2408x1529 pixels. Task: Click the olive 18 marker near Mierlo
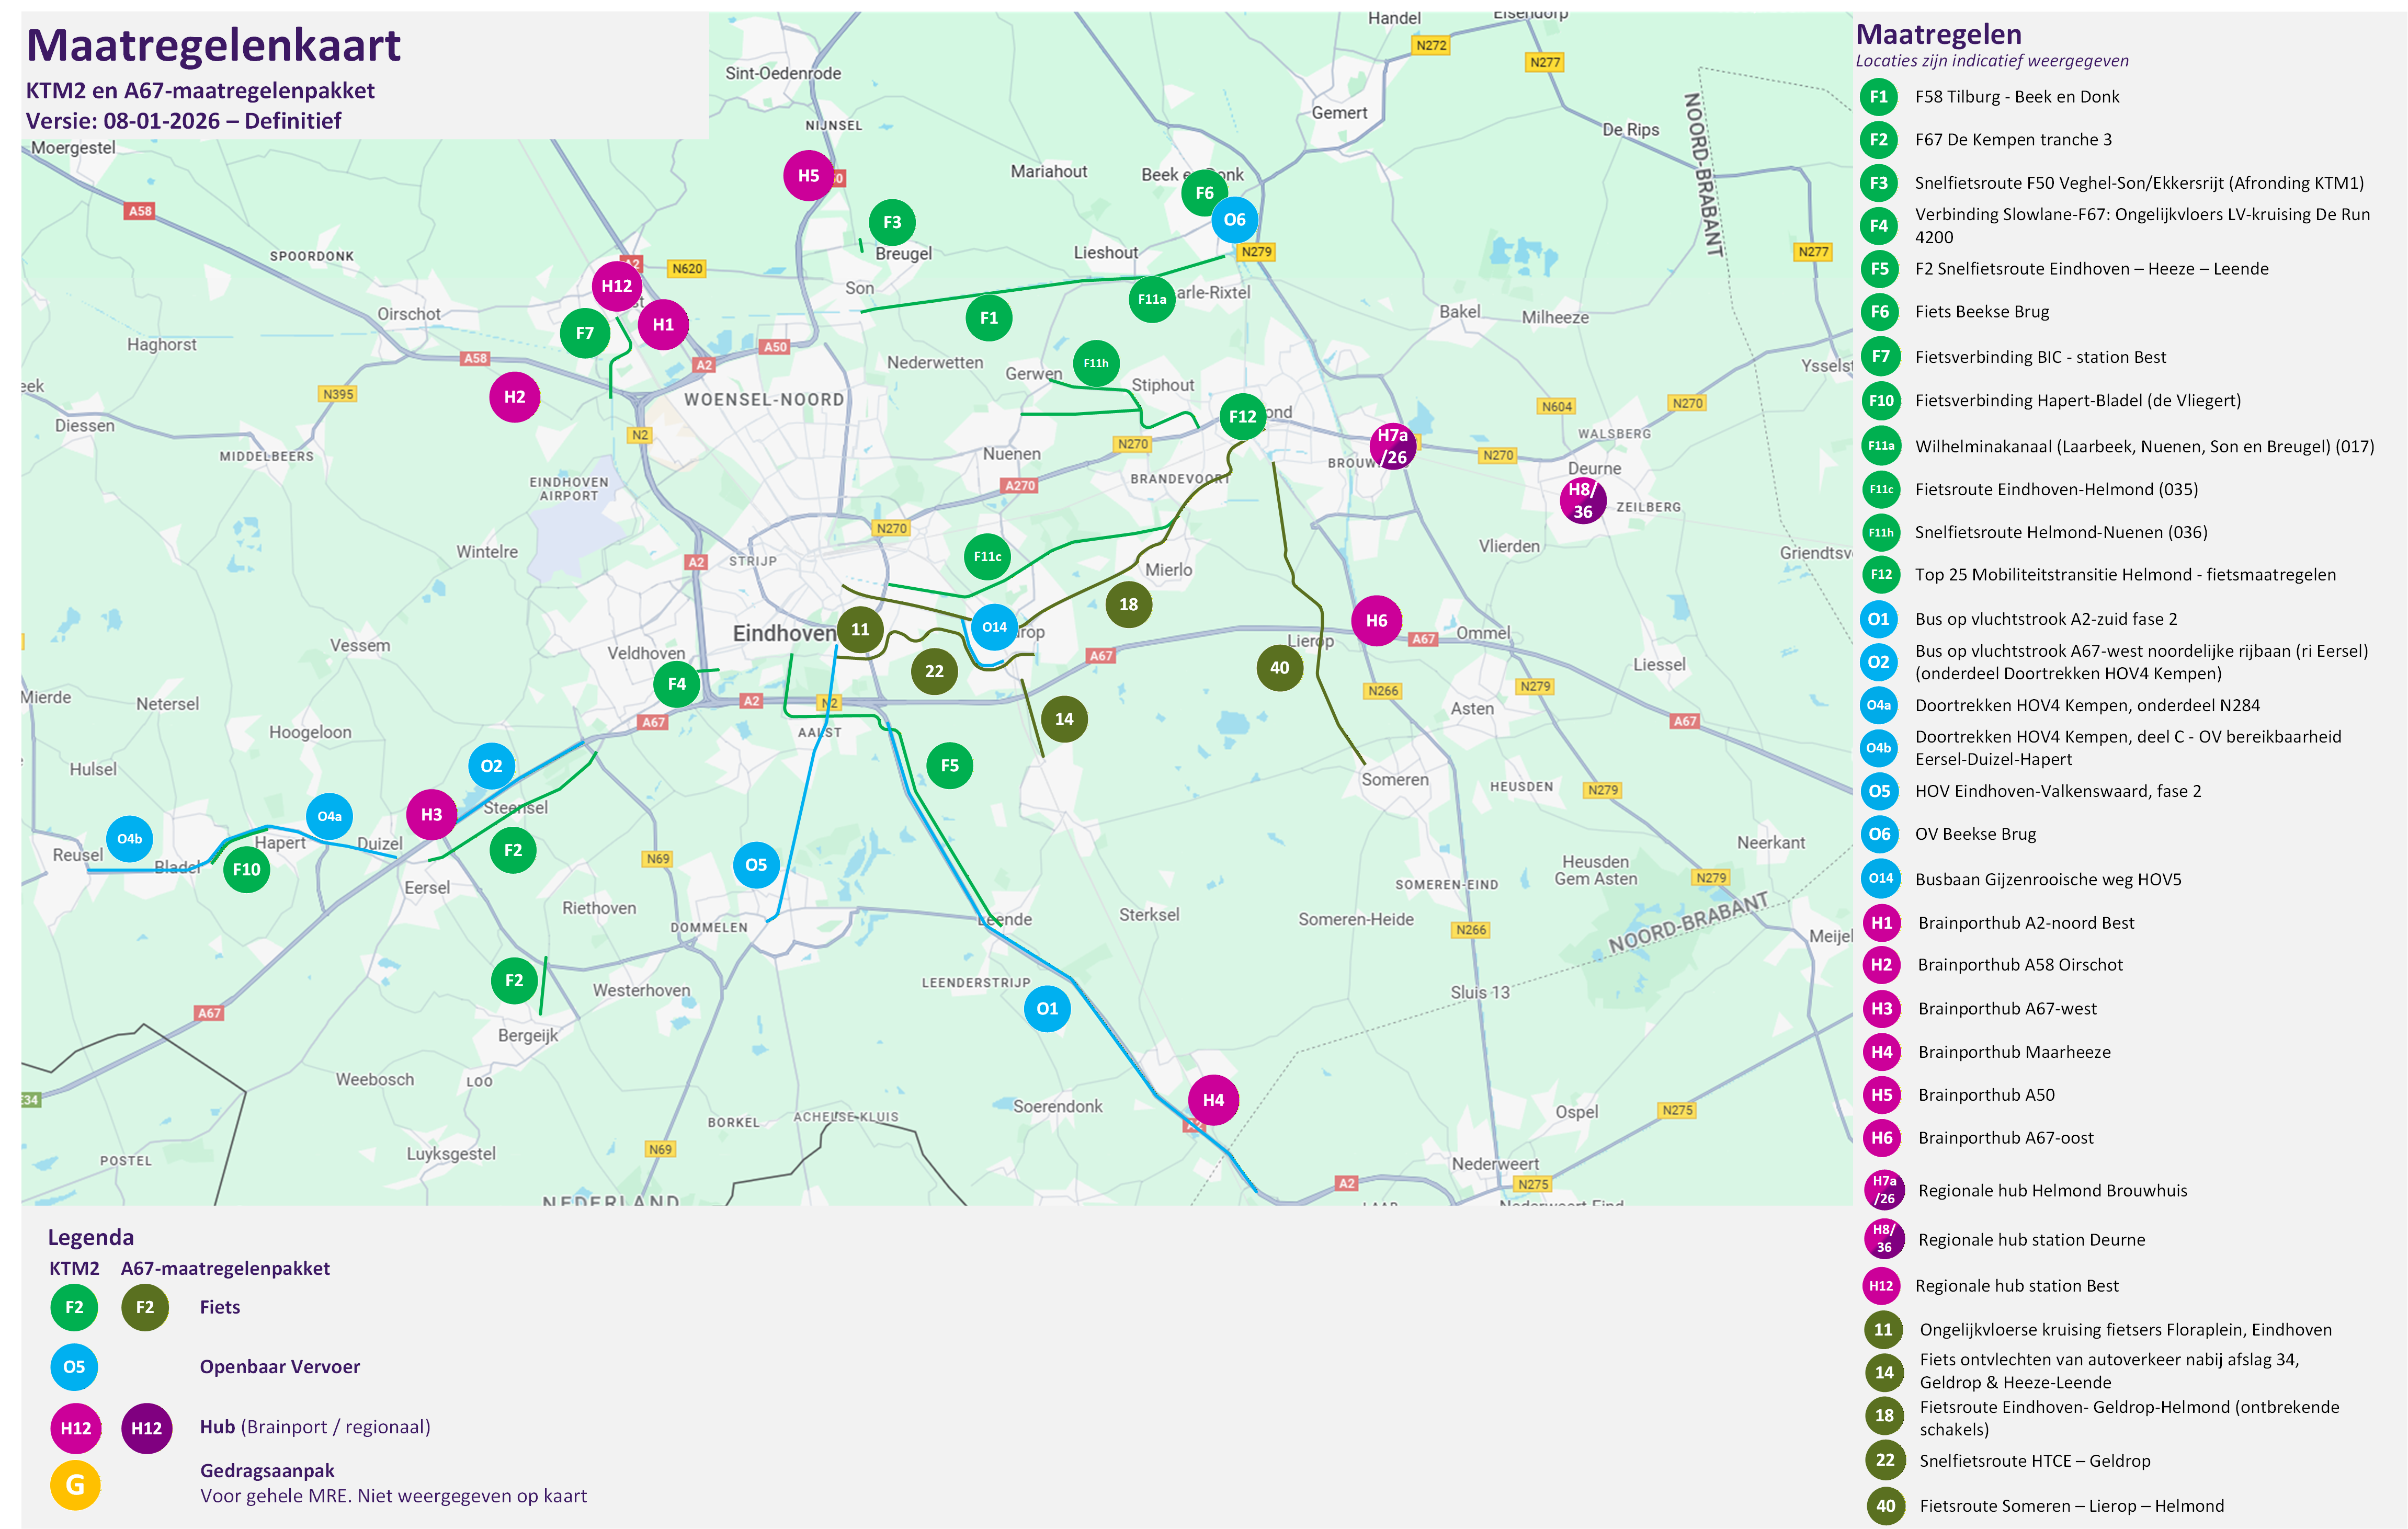[1128, 604]
